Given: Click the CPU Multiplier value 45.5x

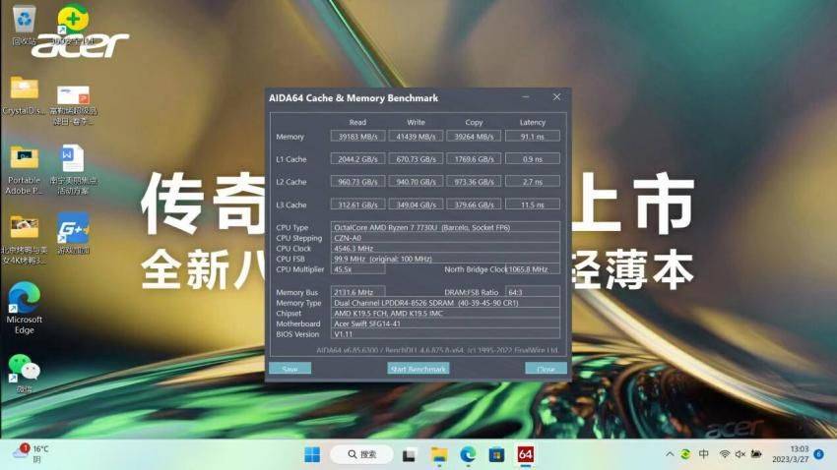Looking at the screenshot, I should click(357, 269).
